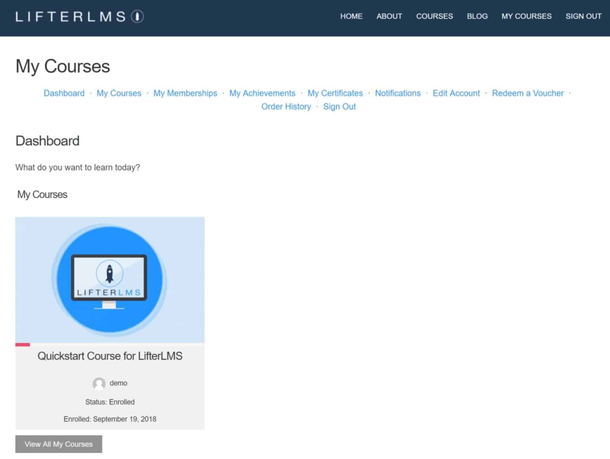Screen dimensions: 610x459
Task: Open My Certificates link
Action: point(335,93)
